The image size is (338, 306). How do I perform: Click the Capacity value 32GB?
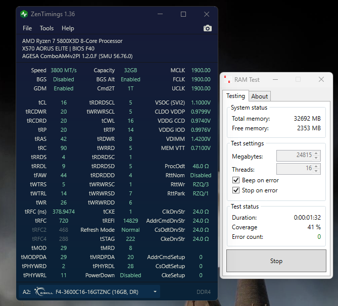coord(130,70)
